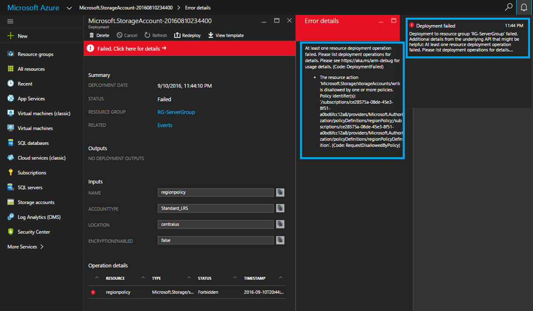Click the SQL databases icon
The width and height of the screenshot is (533, 311).
(10, 143)
